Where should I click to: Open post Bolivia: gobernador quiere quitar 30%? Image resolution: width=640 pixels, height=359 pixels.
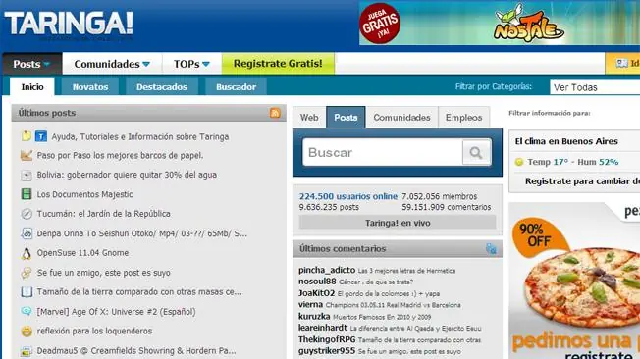pyautogui.click(x=127, y=175)
